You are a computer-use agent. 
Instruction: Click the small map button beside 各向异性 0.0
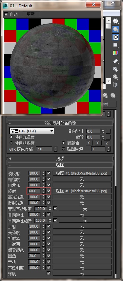click(x=108, y=131)
